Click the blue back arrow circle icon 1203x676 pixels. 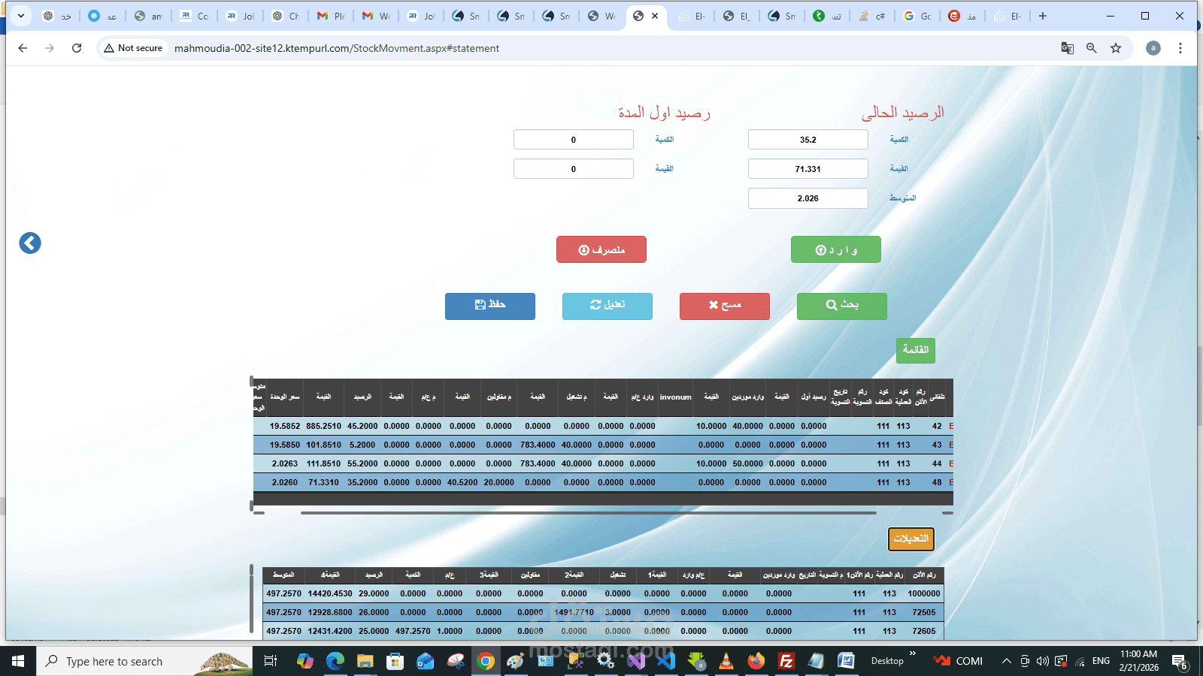30,243
